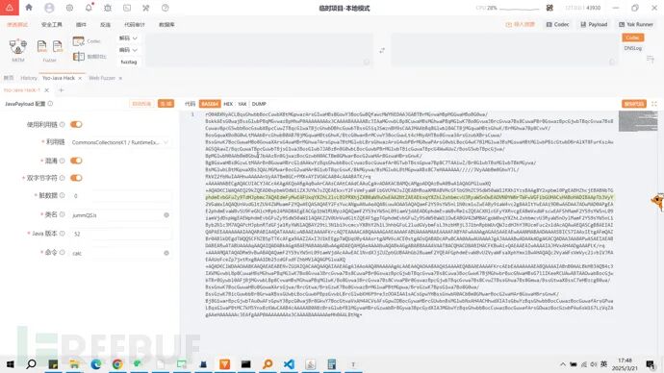Click the outlined button left of 生成
This screenshot has width=664, height=373.
pos(141,104)
